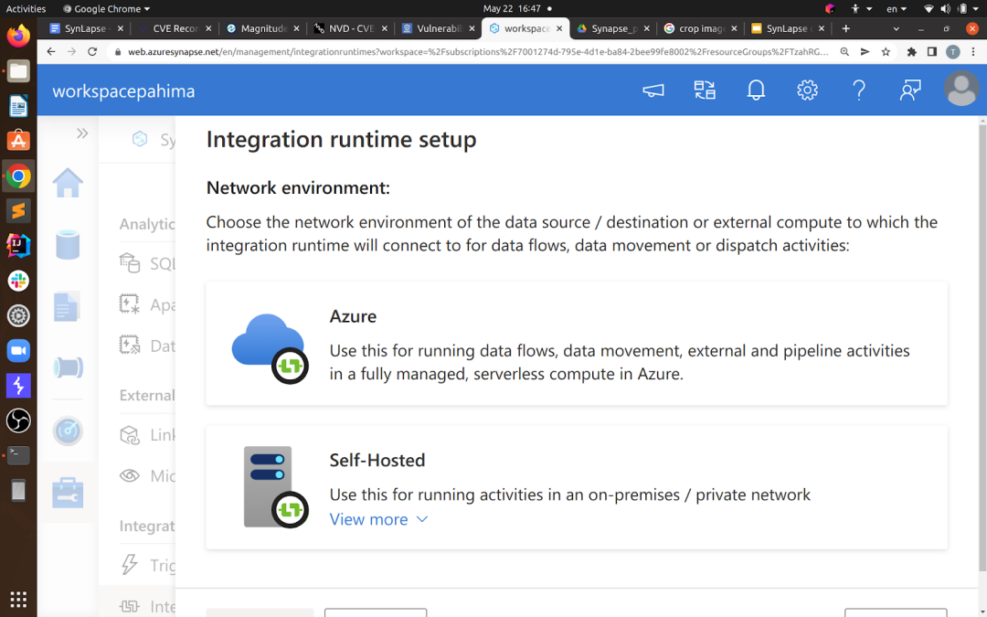Open the Integrate hub pipeline icon
This screenshot has width=987, height=617.
68,367
